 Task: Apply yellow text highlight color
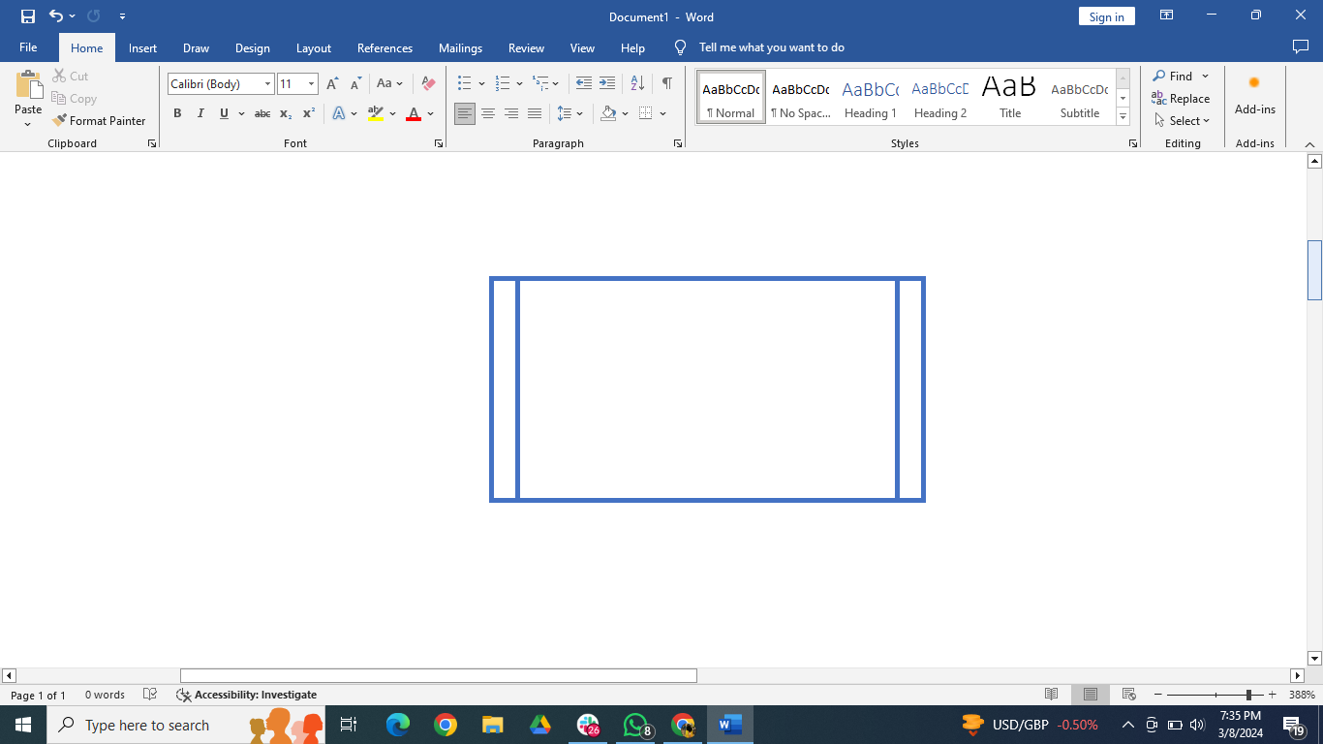click(376, 113)
